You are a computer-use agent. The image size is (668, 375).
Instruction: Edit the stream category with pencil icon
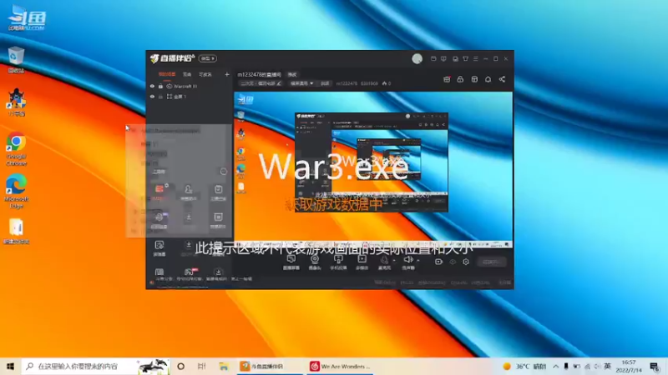[279, 83]
